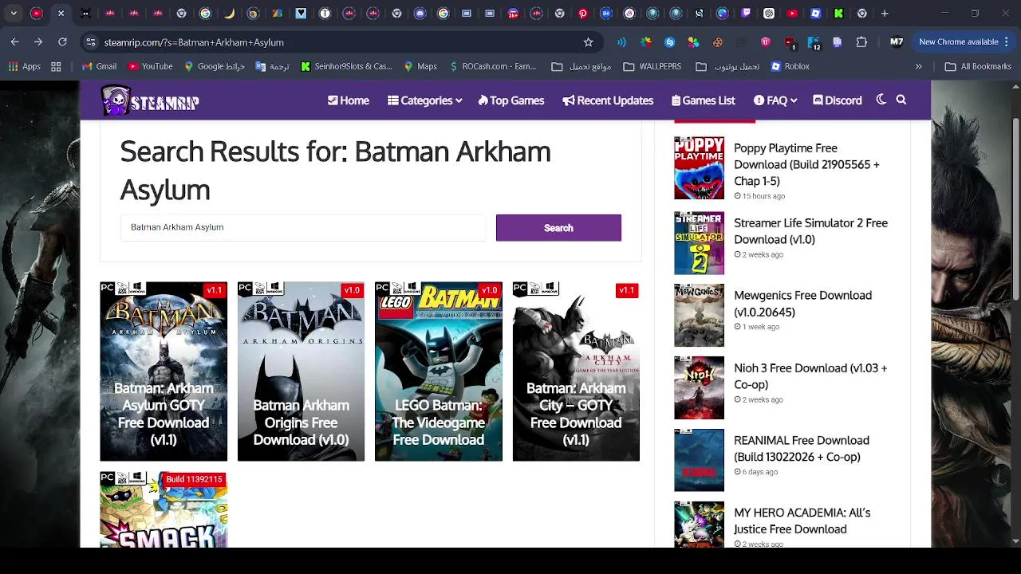Click the site information icon in address bar
This screenshot has width=1021, height=574.
91,42
